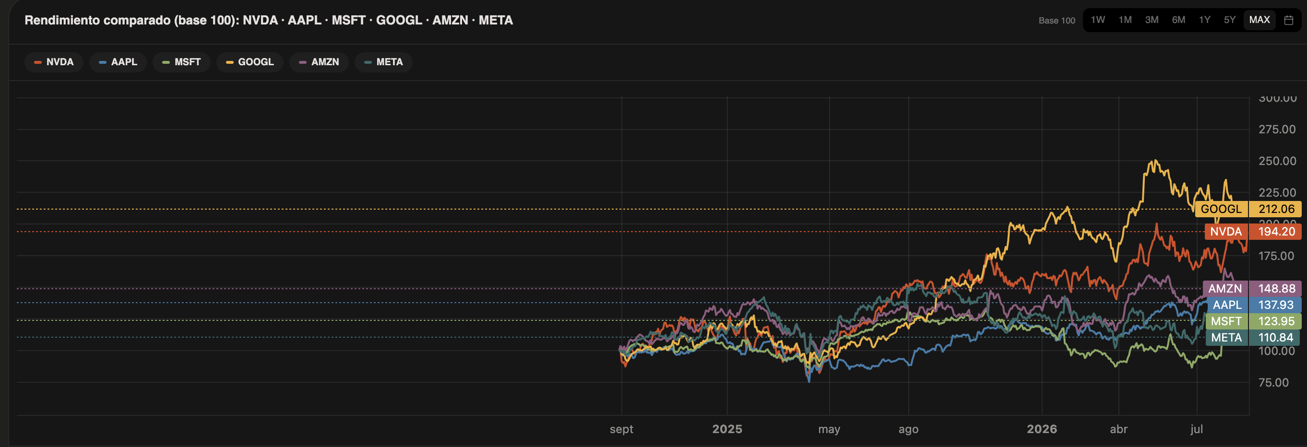Click the NVDA 194.20 price label
Viewport: 1307px width, 447px height.
[1253, 232]
